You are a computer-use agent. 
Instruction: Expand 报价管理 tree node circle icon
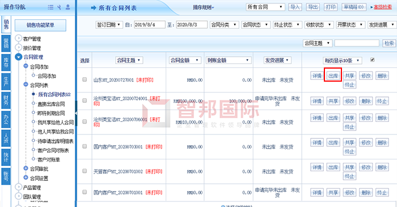(18, 47)
